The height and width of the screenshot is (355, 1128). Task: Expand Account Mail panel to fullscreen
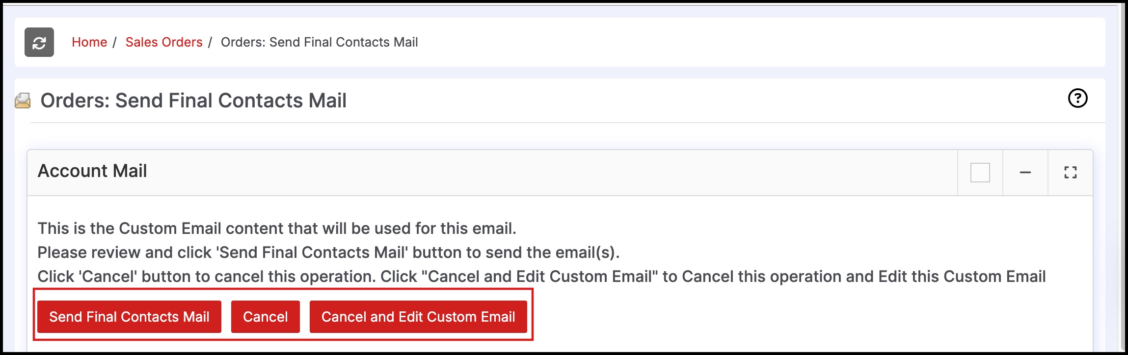click(1070, 173)
